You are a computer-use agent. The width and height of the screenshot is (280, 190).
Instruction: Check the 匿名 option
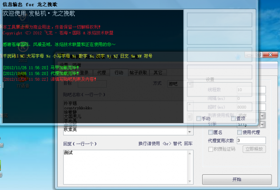[211, 132]
